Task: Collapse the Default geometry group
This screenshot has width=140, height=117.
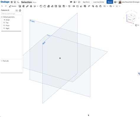Action: [2, 17]
